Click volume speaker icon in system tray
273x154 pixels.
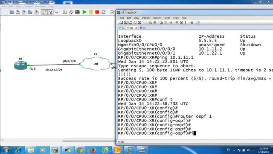point(248,150)
